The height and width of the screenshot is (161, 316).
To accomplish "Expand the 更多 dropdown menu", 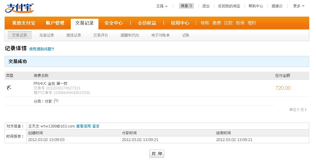I will pyautogui.click(x=298, y=6).
